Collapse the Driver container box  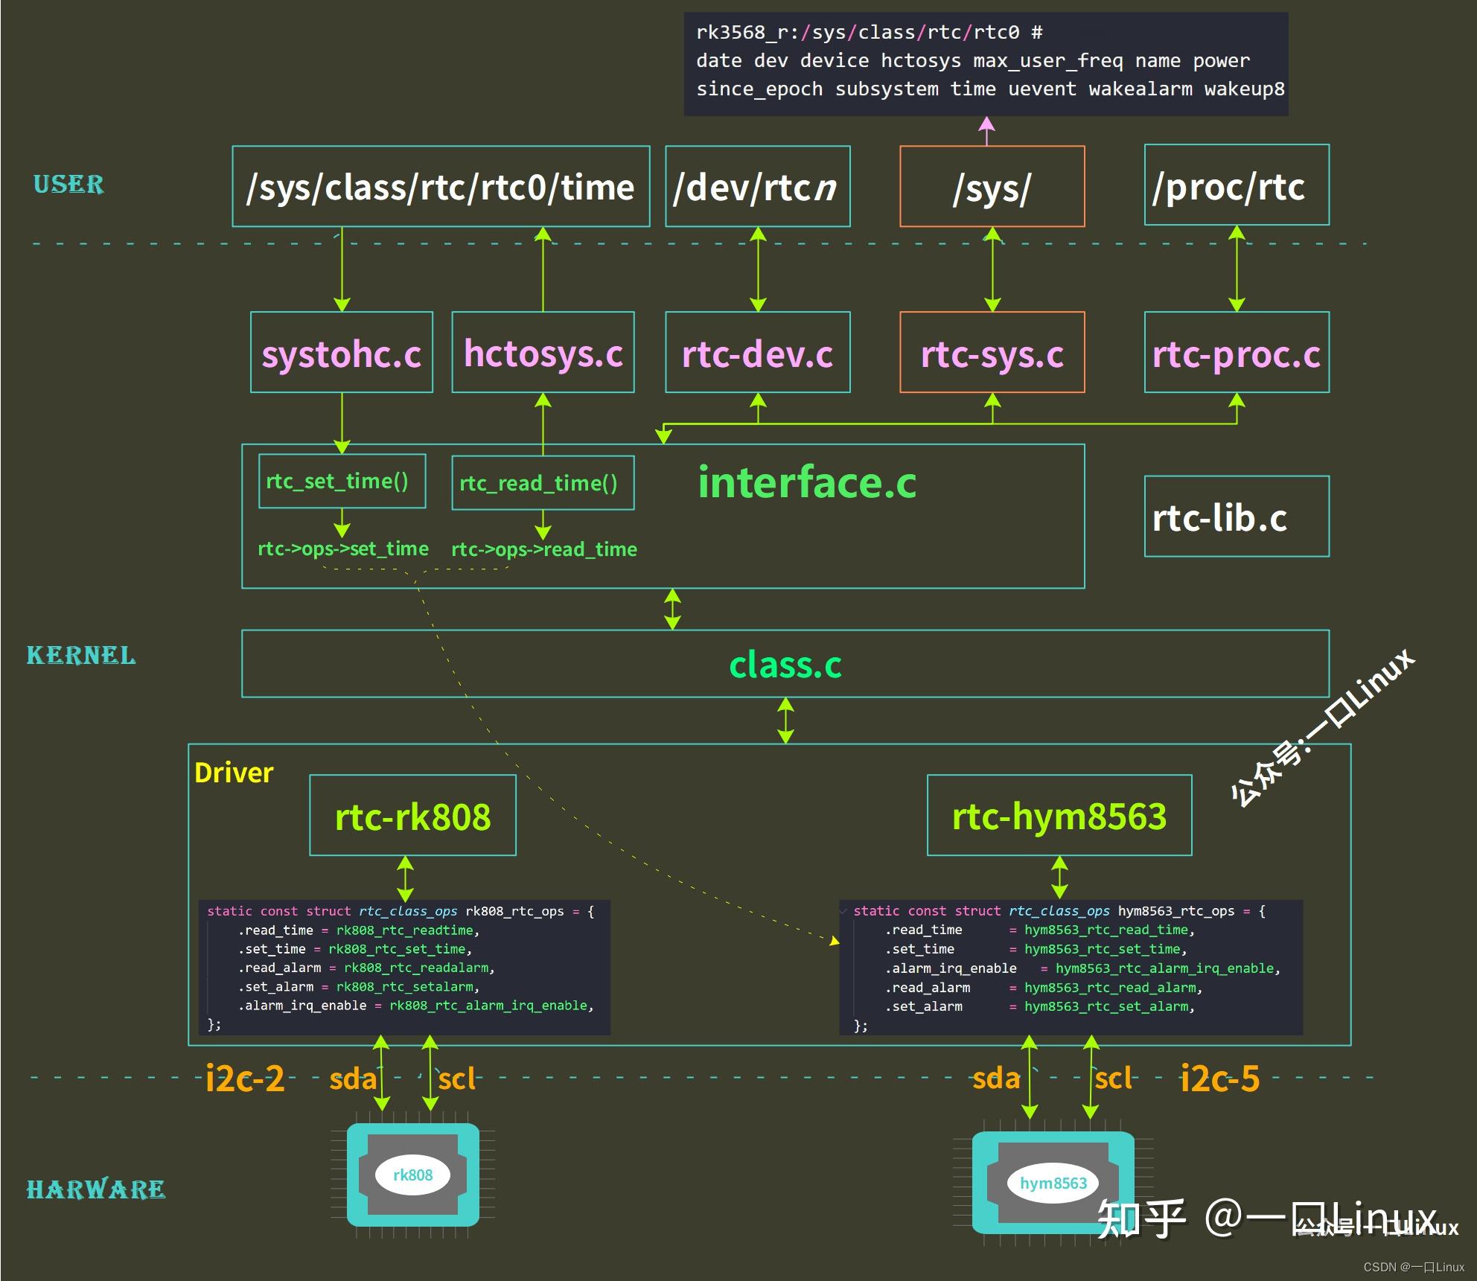[x=233, y=772]
